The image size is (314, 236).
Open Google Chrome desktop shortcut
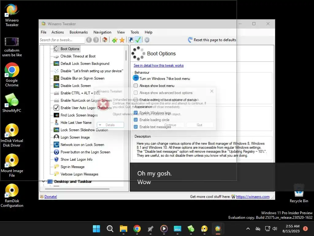pyautogui.click(x=12, y=75)
